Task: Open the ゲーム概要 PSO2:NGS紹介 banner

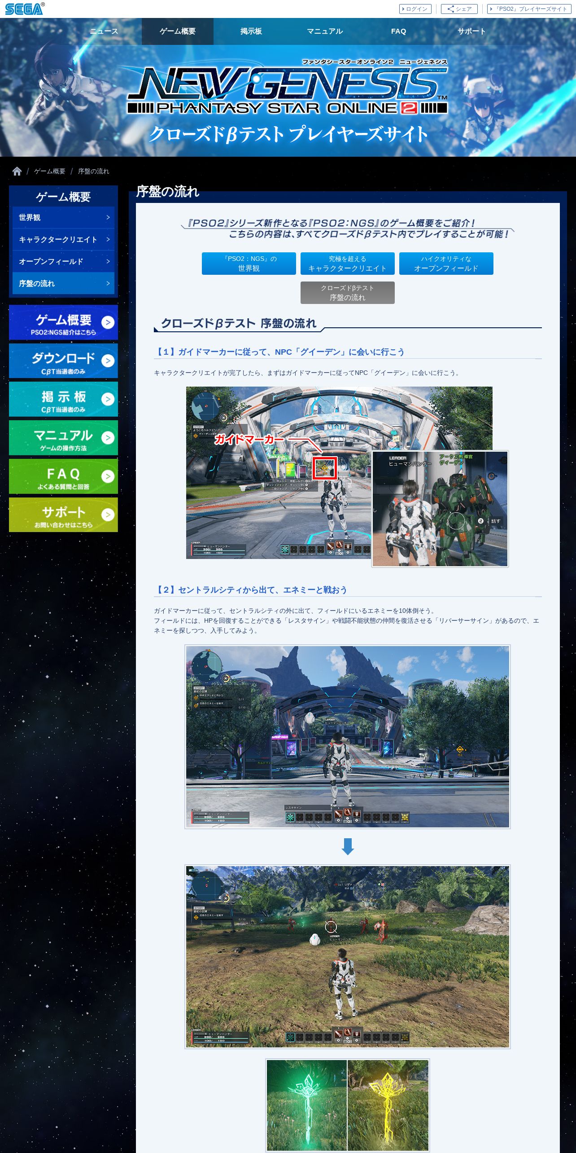Action: click(63, 322)
